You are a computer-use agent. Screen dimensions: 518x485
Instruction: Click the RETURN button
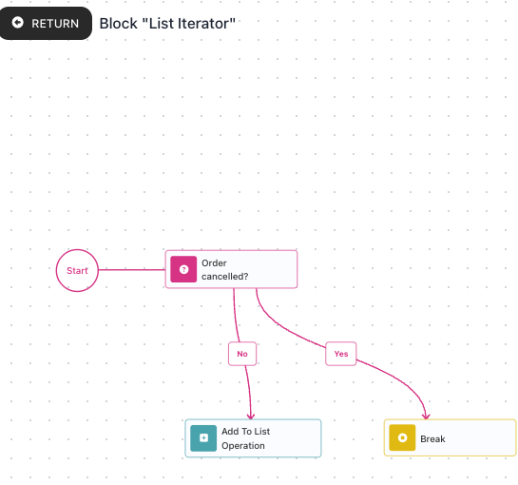coord(46,23)
